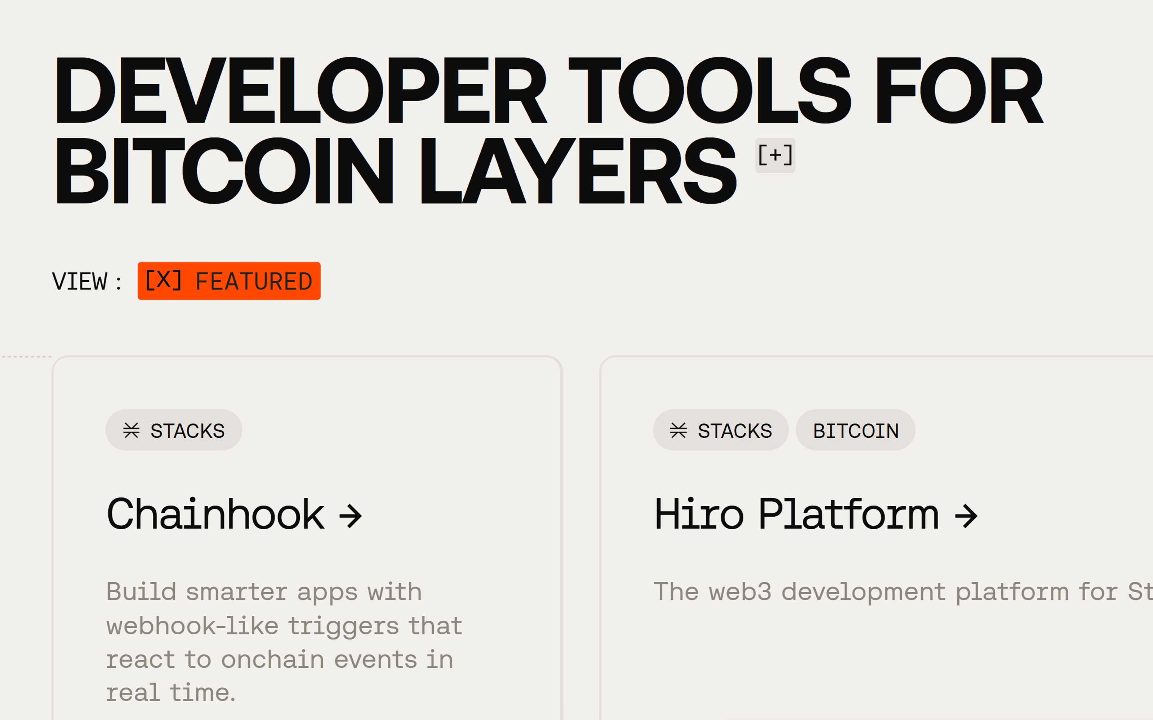
Task: Click the [X] mark in FEATURED filter
Action: point(164,280)
